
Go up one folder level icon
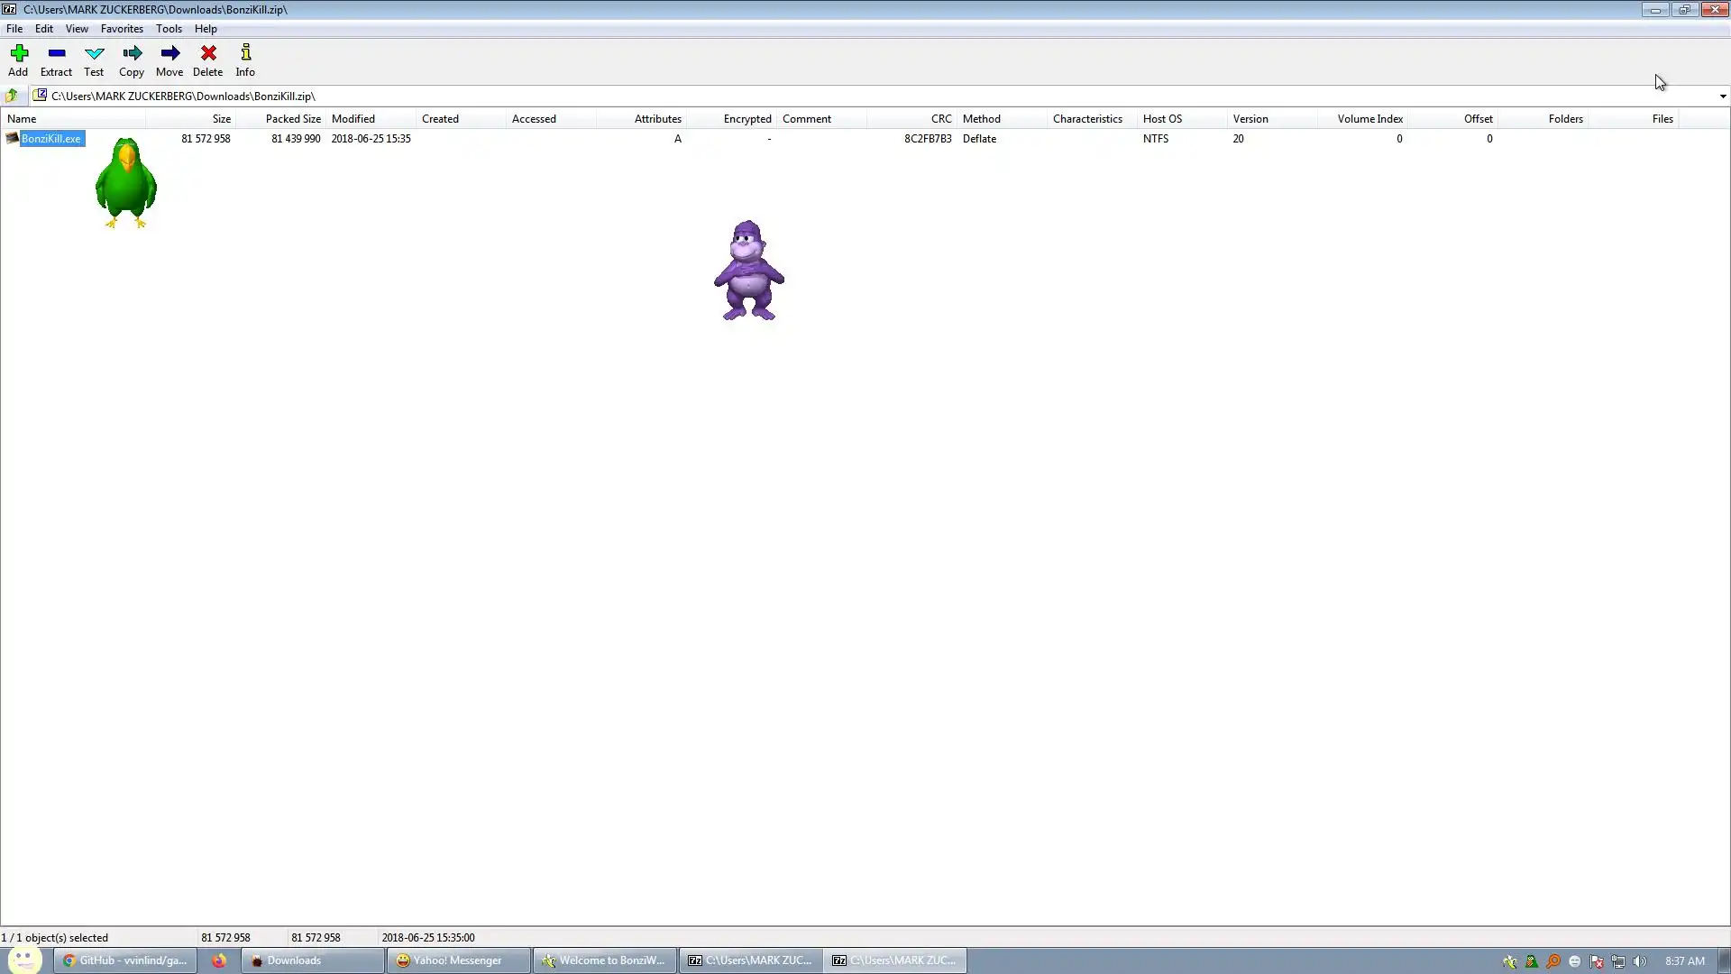pos(12,96)
